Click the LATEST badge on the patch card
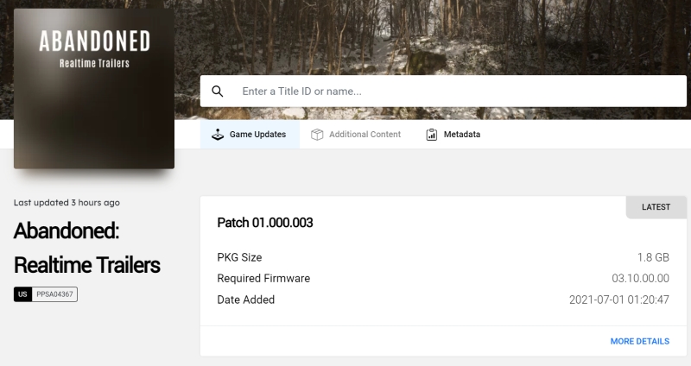Image resolution: width=691 pixels, height=366 pixels. point(656,207)
